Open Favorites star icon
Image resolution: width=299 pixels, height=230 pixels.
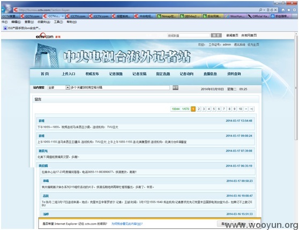tap(289, 10)
